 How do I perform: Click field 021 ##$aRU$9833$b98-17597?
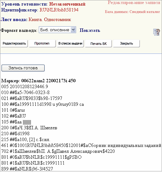(32, 98)
